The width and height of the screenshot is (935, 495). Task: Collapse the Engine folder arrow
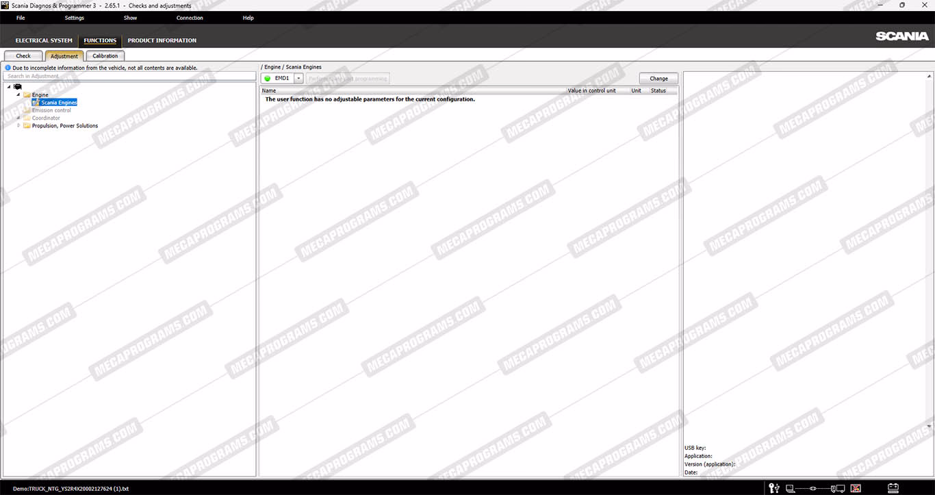point(18,94)
